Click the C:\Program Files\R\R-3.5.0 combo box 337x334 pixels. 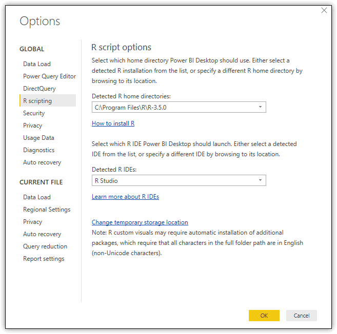(x=179, y=107)
